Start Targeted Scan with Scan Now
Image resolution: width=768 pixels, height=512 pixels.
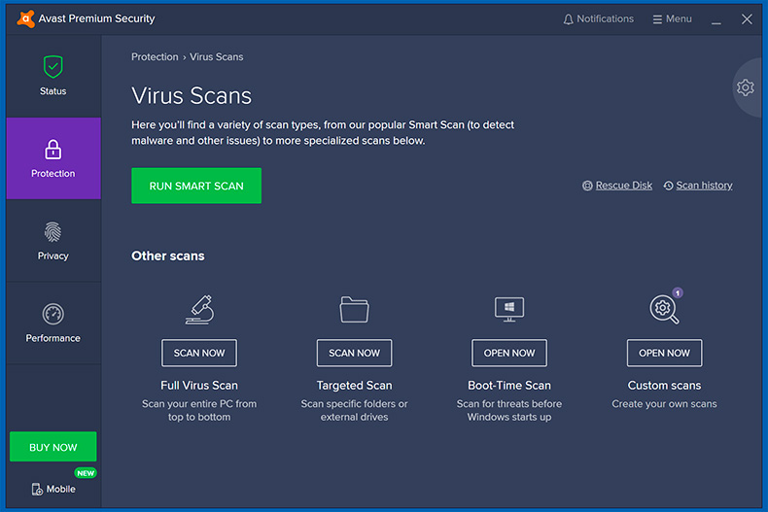tap(354, 353)
